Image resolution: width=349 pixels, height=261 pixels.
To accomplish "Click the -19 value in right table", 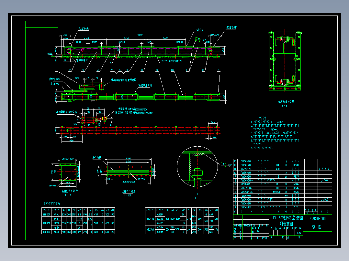I will click(183, 223).
